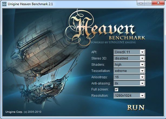This screenshot has height=119, width=166.
Task: Click the 'Resolution:' label
Action: [100, 95]
